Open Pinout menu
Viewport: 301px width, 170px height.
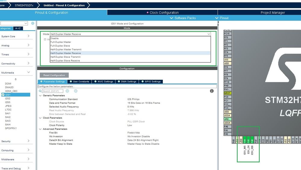[222, 18]
